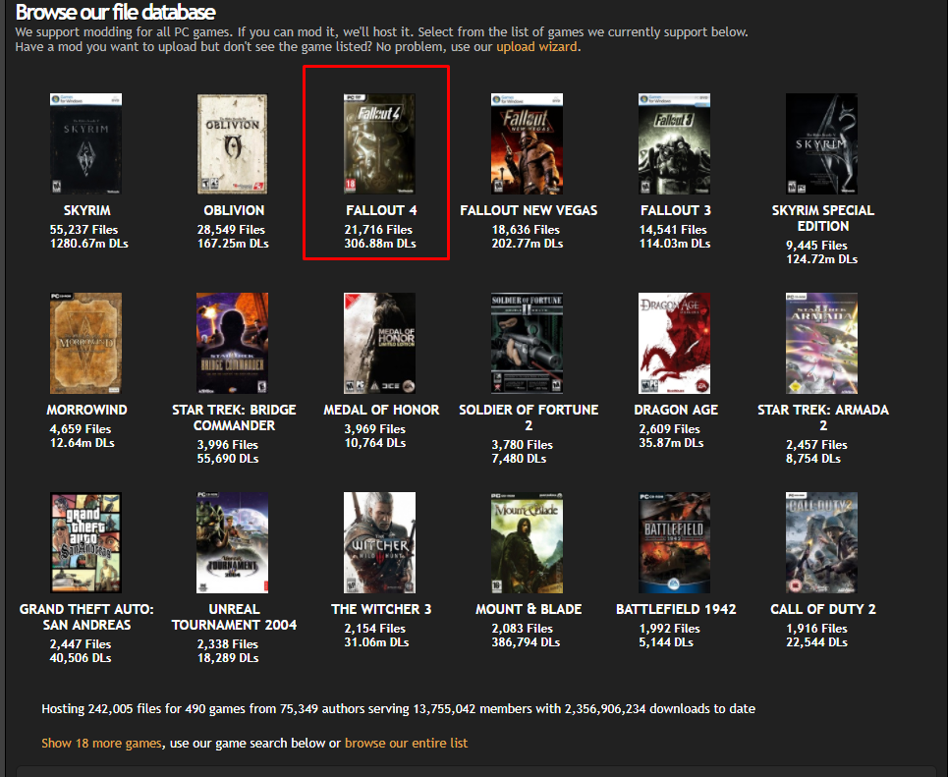Click STAR TREK: ARMADA 2 title
Viewport: 948px width, 777px height.
823,417
